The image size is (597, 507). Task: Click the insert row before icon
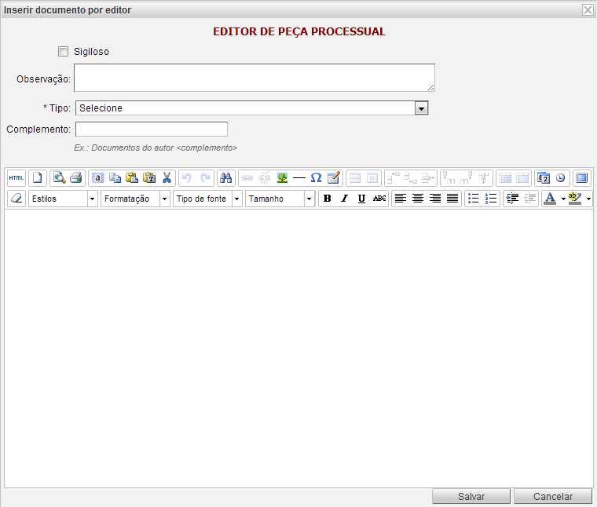coord(394,177)
